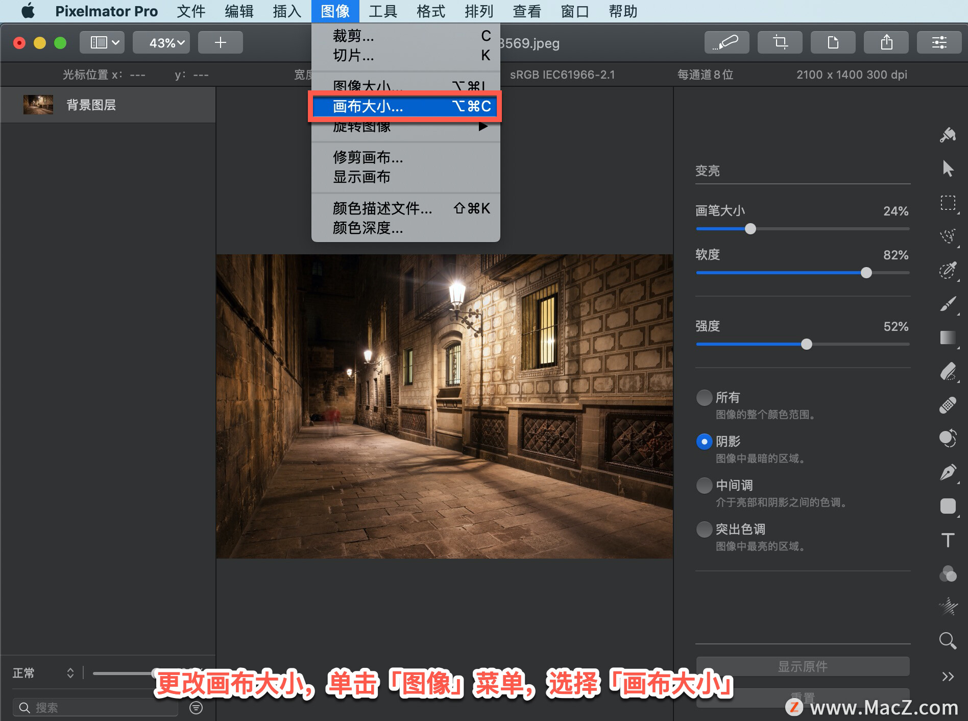
Task: Open the 格式 menu
Action: click(431, 11)
